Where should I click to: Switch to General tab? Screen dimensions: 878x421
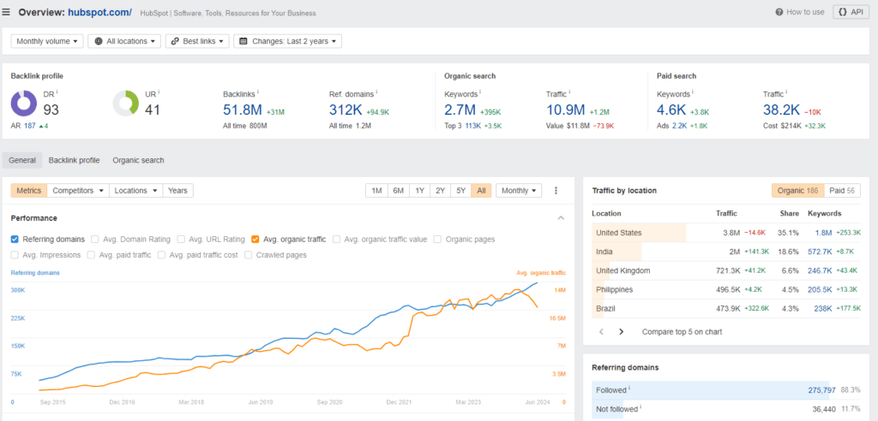coord(22,161)
